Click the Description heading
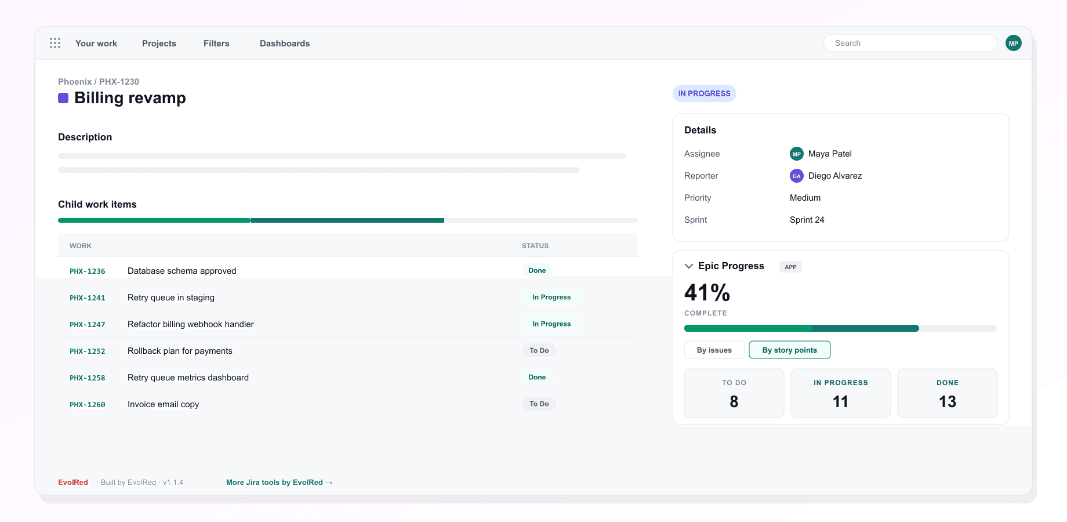The height and width of the screenshot is (522, 1067). [85, 137]
